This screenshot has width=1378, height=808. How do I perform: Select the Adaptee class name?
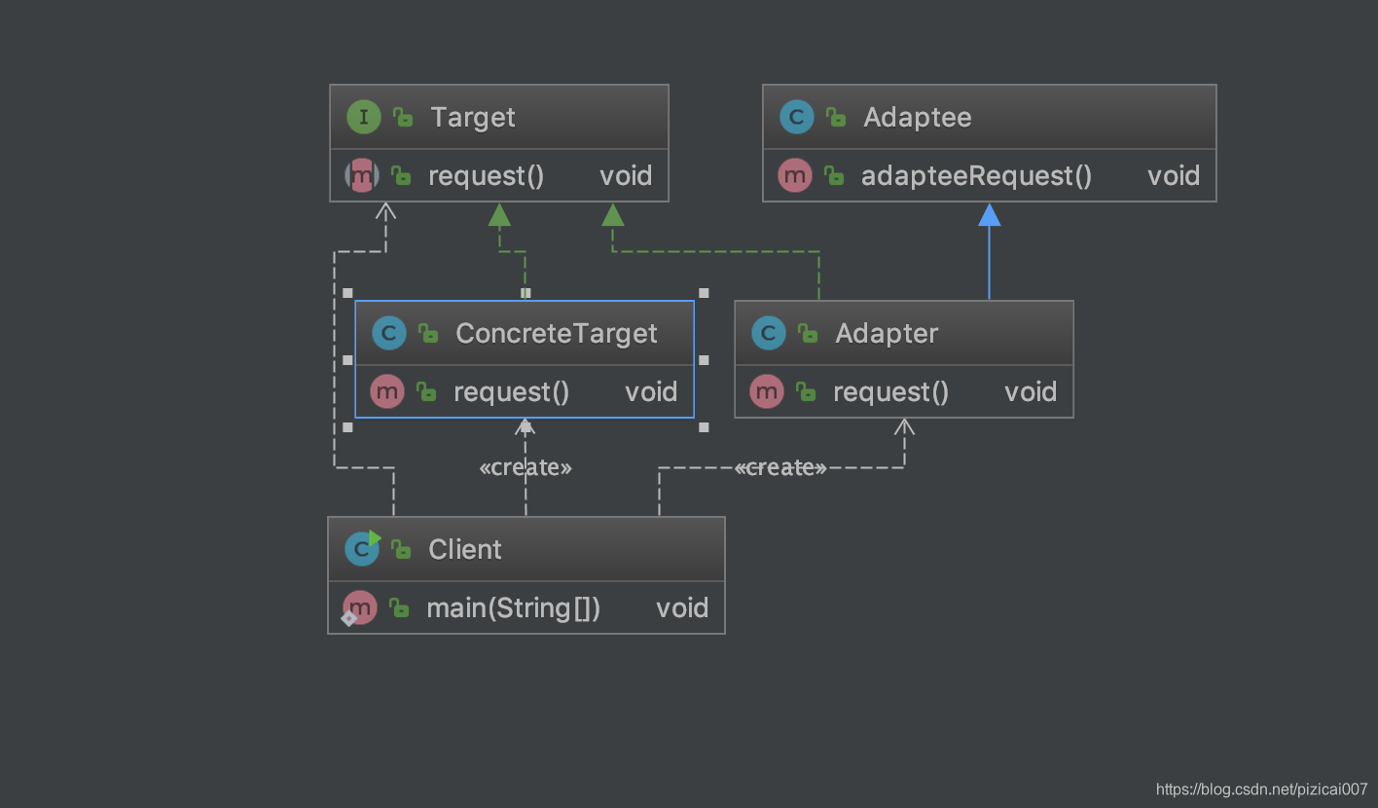[x=918, y=118]
